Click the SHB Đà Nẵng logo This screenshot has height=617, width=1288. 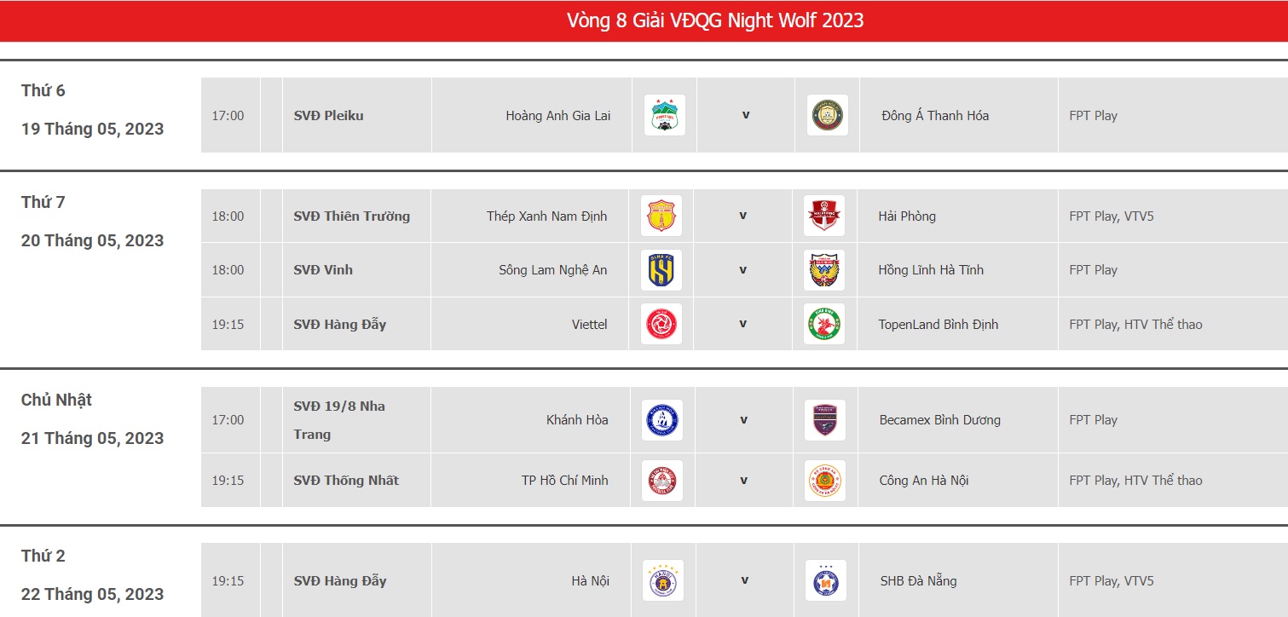825,580
